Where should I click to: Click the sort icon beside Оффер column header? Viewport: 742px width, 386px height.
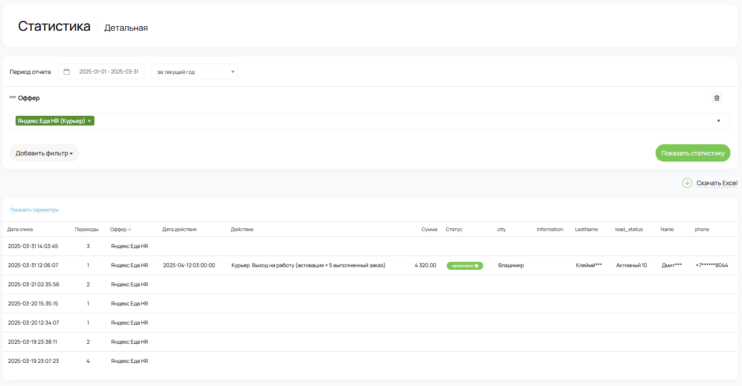click(x=130, y=230)
